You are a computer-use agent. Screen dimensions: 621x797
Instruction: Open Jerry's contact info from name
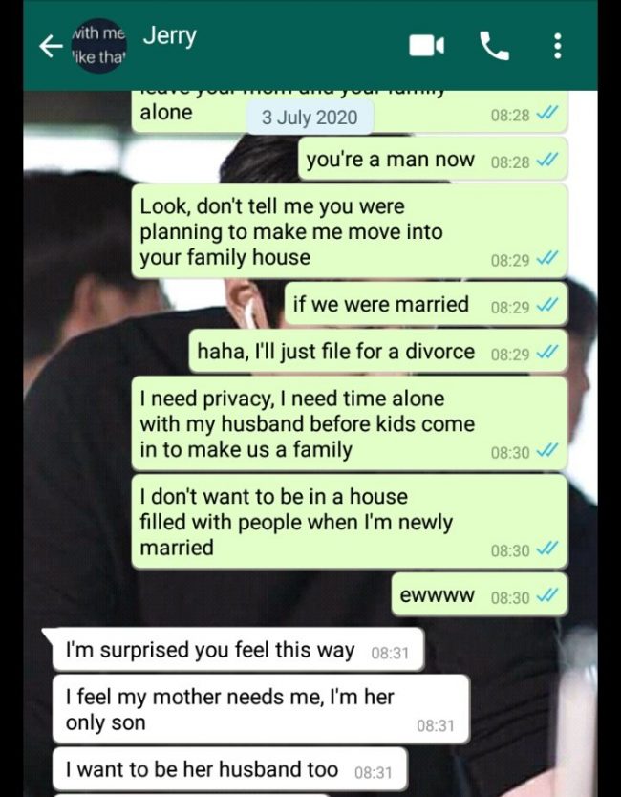point(169,36)
